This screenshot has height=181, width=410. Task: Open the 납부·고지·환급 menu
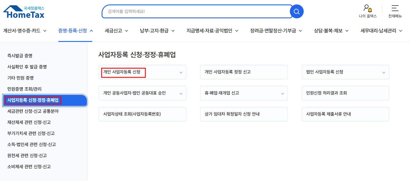(x=157, y=31)
